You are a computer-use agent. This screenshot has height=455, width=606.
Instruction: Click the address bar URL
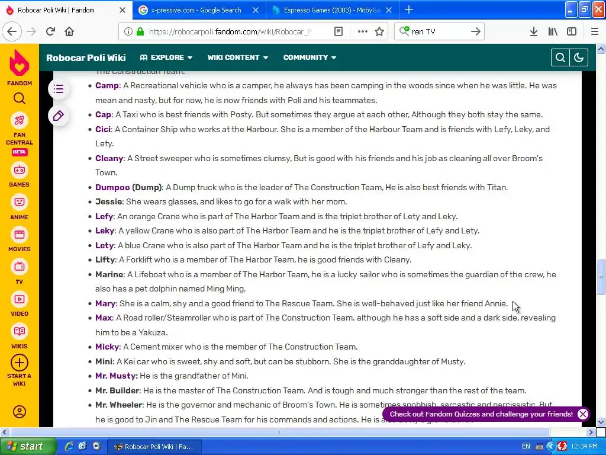tap(230, 31)
